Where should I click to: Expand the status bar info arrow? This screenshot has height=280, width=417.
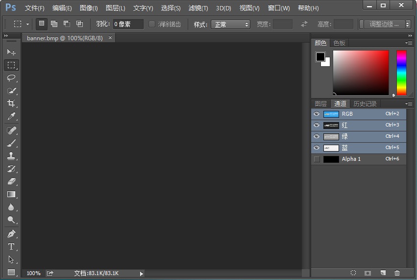[142, 274]
